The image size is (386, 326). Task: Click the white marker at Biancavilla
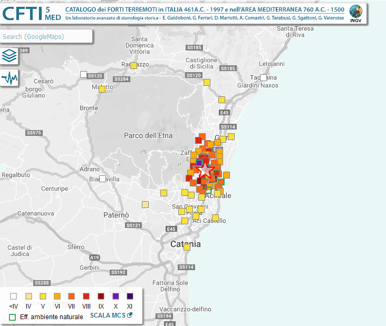coord(103,179)
